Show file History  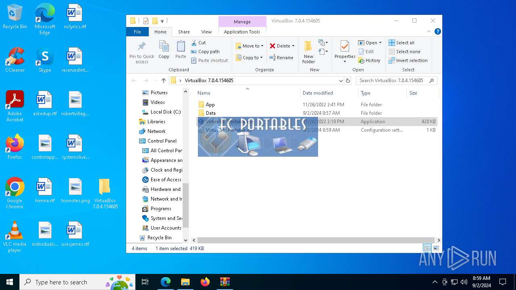click(x=369, y=60)
